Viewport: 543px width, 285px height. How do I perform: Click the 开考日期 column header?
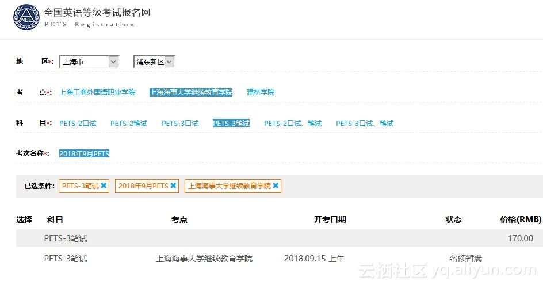(330, 219)
